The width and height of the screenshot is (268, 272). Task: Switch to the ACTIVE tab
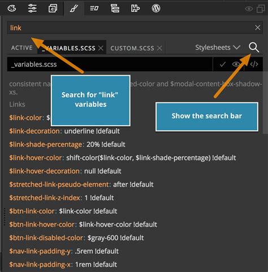[22, 48]
